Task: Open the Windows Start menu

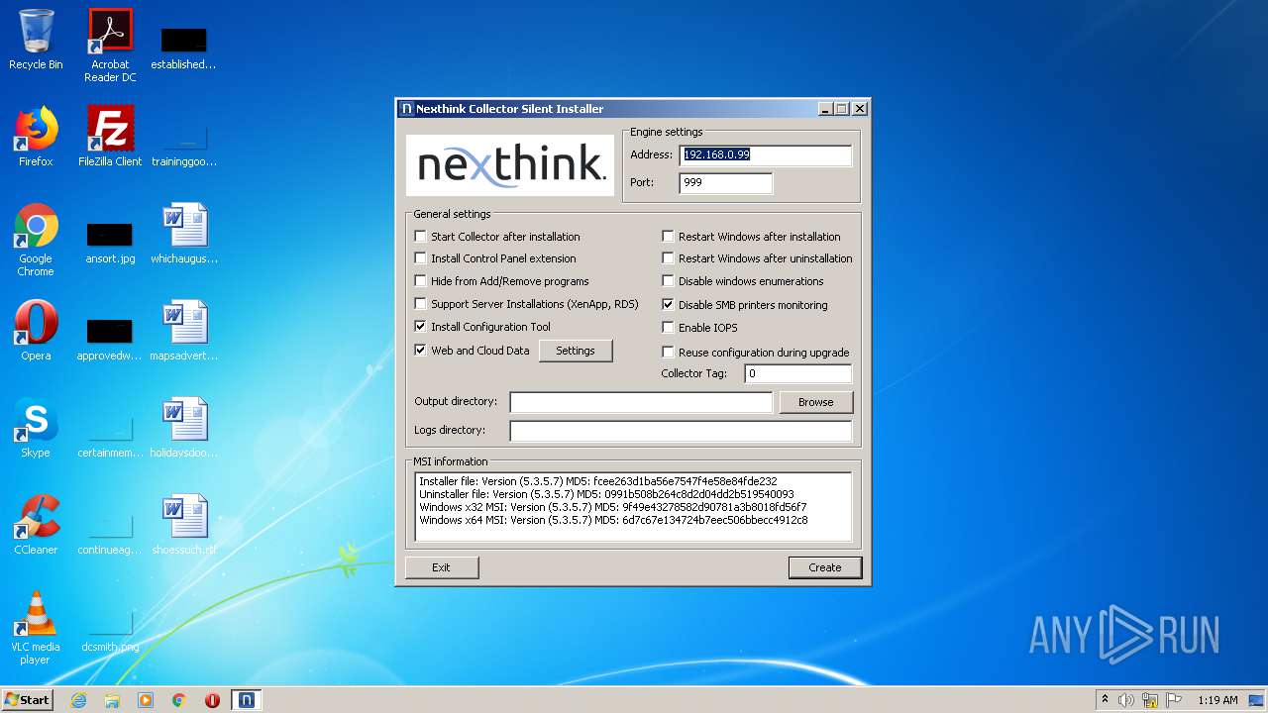Action: (x=28, y=700)
